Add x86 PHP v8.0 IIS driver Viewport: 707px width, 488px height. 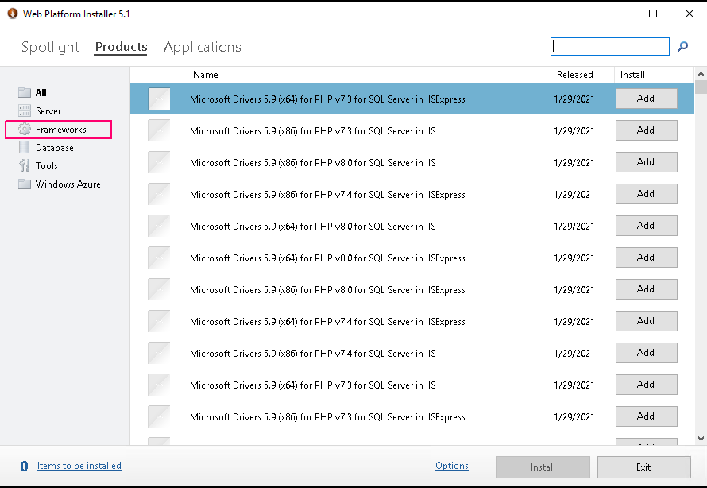point(646,162)
